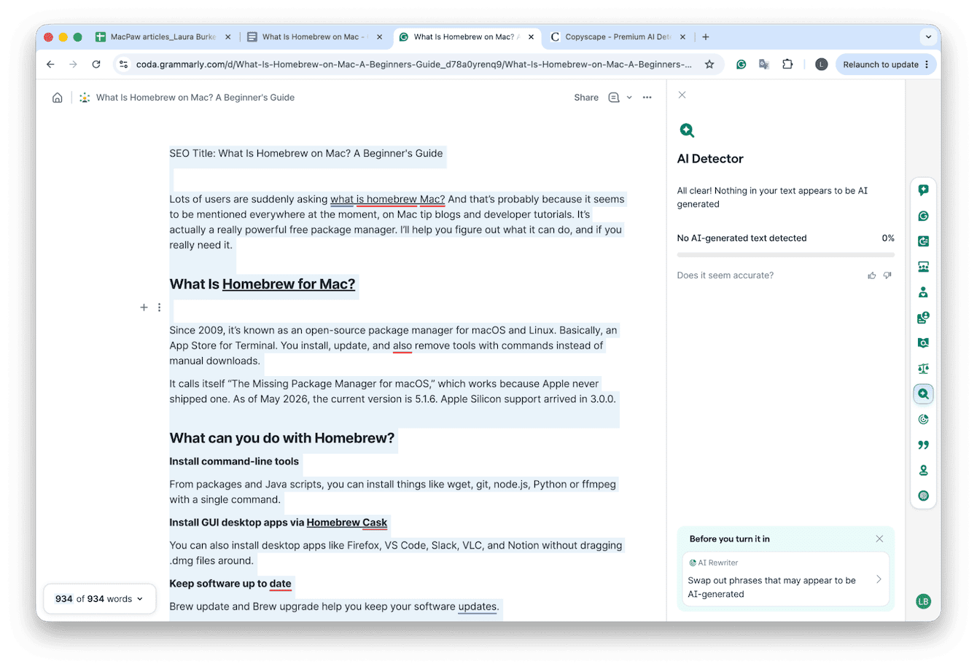This screenshot has height=669, width=977.
Task: Open the document-with-person agent icon in sidebar
Action: point(923,318)
